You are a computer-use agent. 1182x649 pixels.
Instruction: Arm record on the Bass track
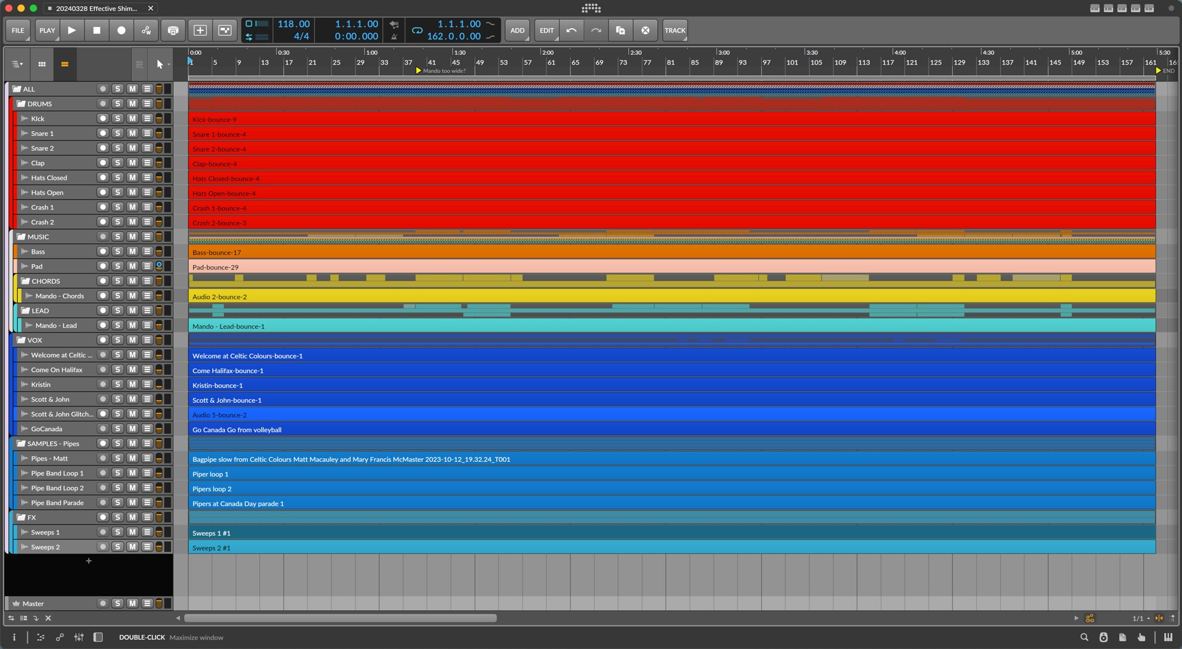(x=103, y=252)
